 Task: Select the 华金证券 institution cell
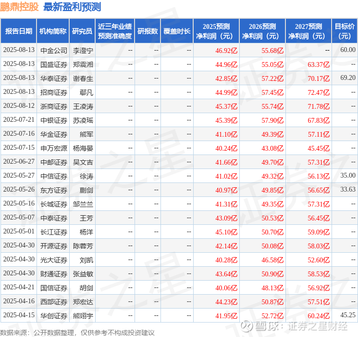pos(54,134)
